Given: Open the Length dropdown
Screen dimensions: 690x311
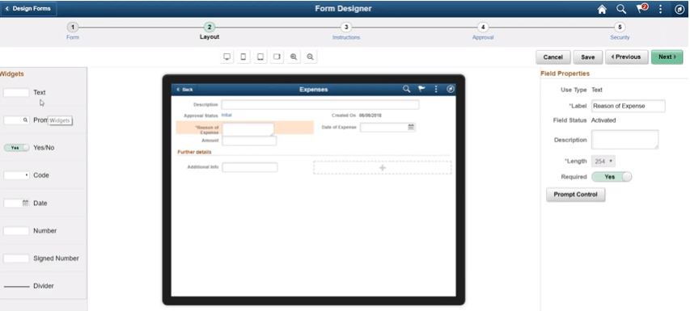Looking at the screenshot, I should tap(603, 162).
